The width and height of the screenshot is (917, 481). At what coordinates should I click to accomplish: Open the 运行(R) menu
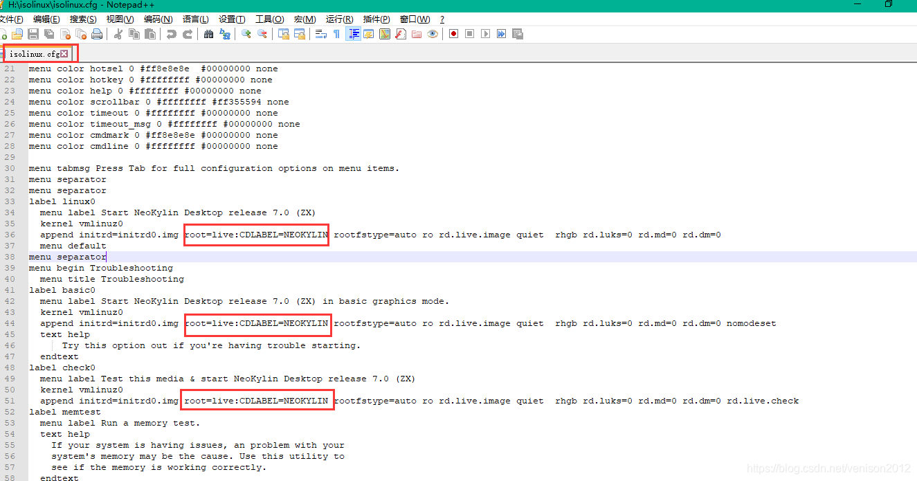pyautogui.click(x=339, y=19)
